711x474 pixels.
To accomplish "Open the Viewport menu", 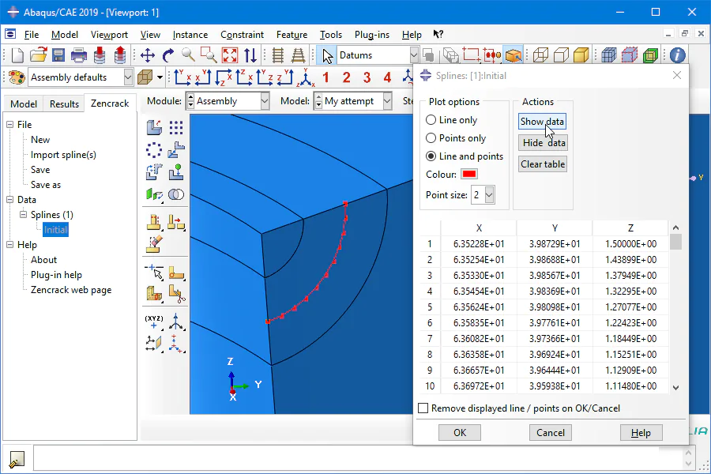I will pyautogui.click(x=109, y=35).
